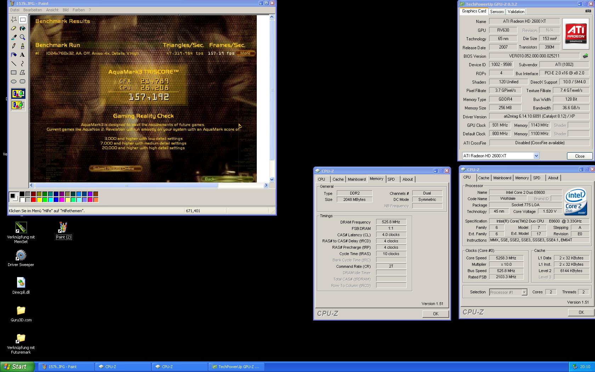Activate the Pick Color eyedropper tool
Screen dimensions: 595x372
click(x=14, y=37)
